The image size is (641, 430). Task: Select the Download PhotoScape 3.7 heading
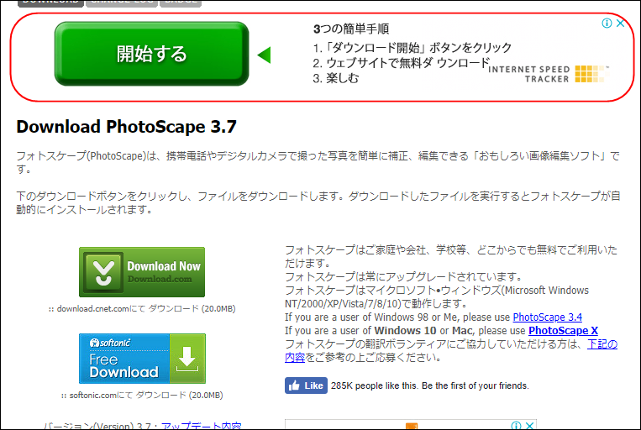point(126,127)
